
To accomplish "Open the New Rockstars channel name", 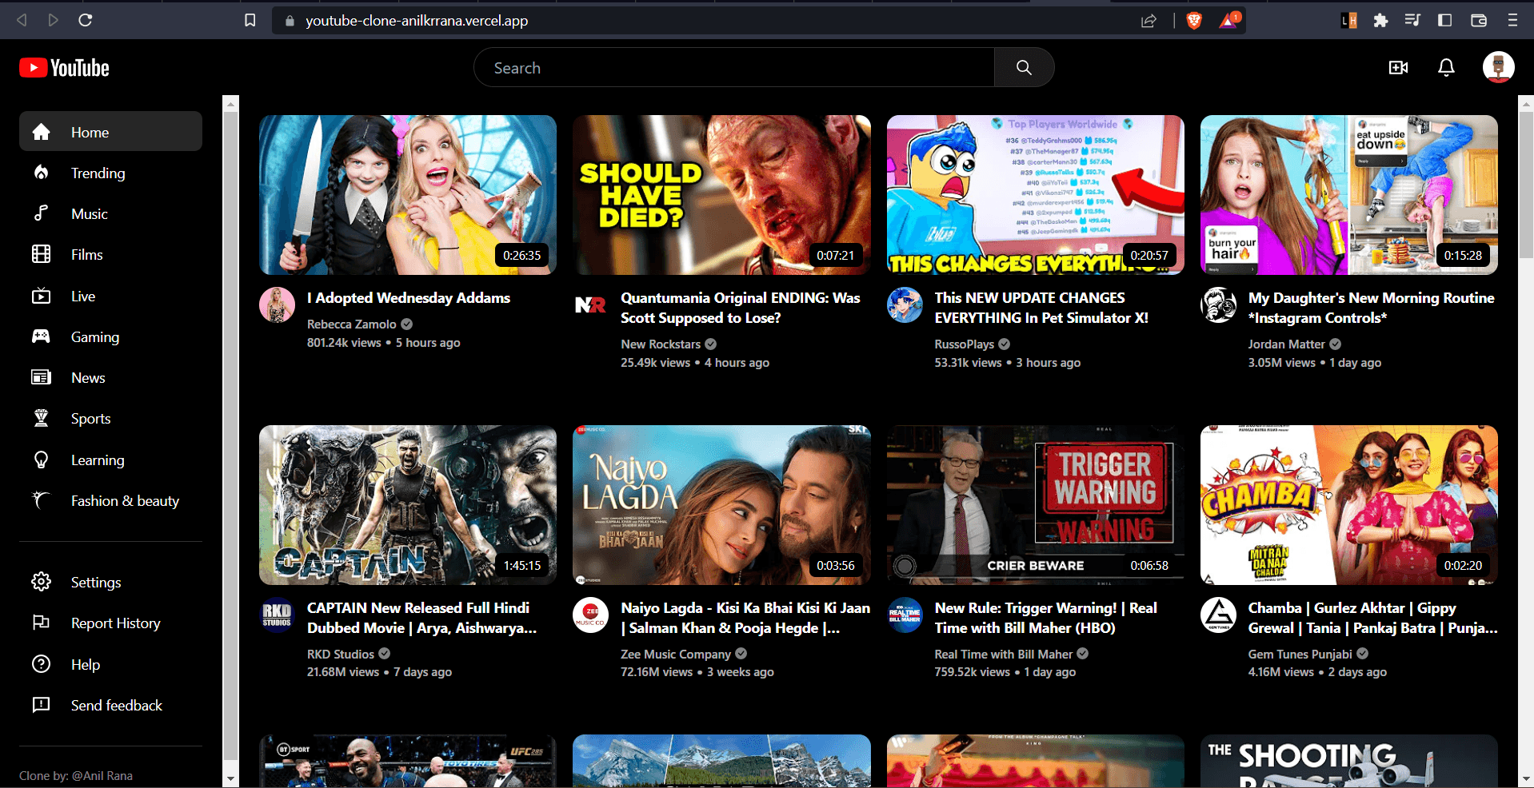I will pyautogui.click(x=661, y=344).
